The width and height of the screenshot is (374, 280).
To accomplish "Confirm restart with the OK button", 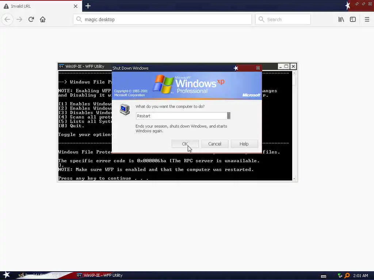I will click(185, 144).
